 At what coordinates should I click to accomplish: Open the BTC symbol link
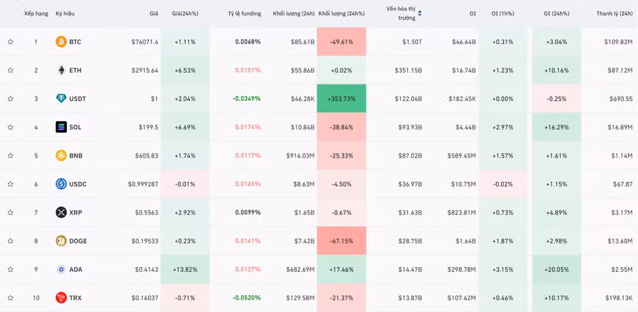[76, 42]
